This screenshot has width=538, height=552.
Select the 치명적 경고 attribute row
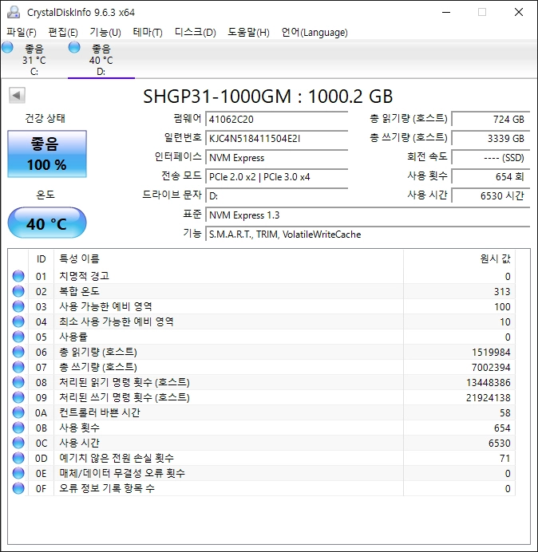click(x=262, y=276)
